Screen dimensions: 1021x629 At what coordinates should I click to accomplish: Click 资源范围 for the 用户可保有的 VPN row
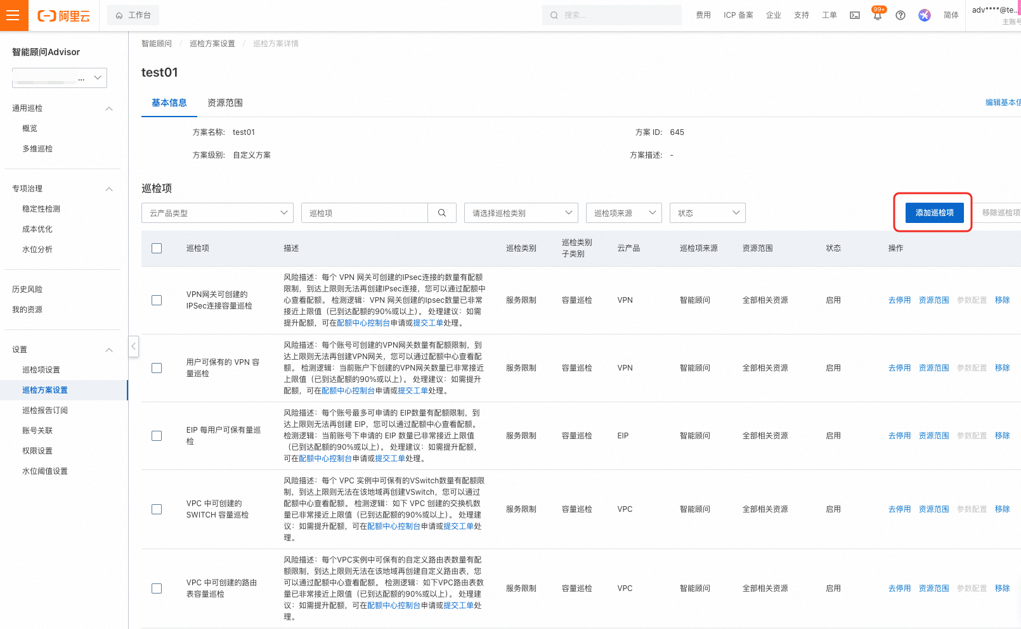933,368
